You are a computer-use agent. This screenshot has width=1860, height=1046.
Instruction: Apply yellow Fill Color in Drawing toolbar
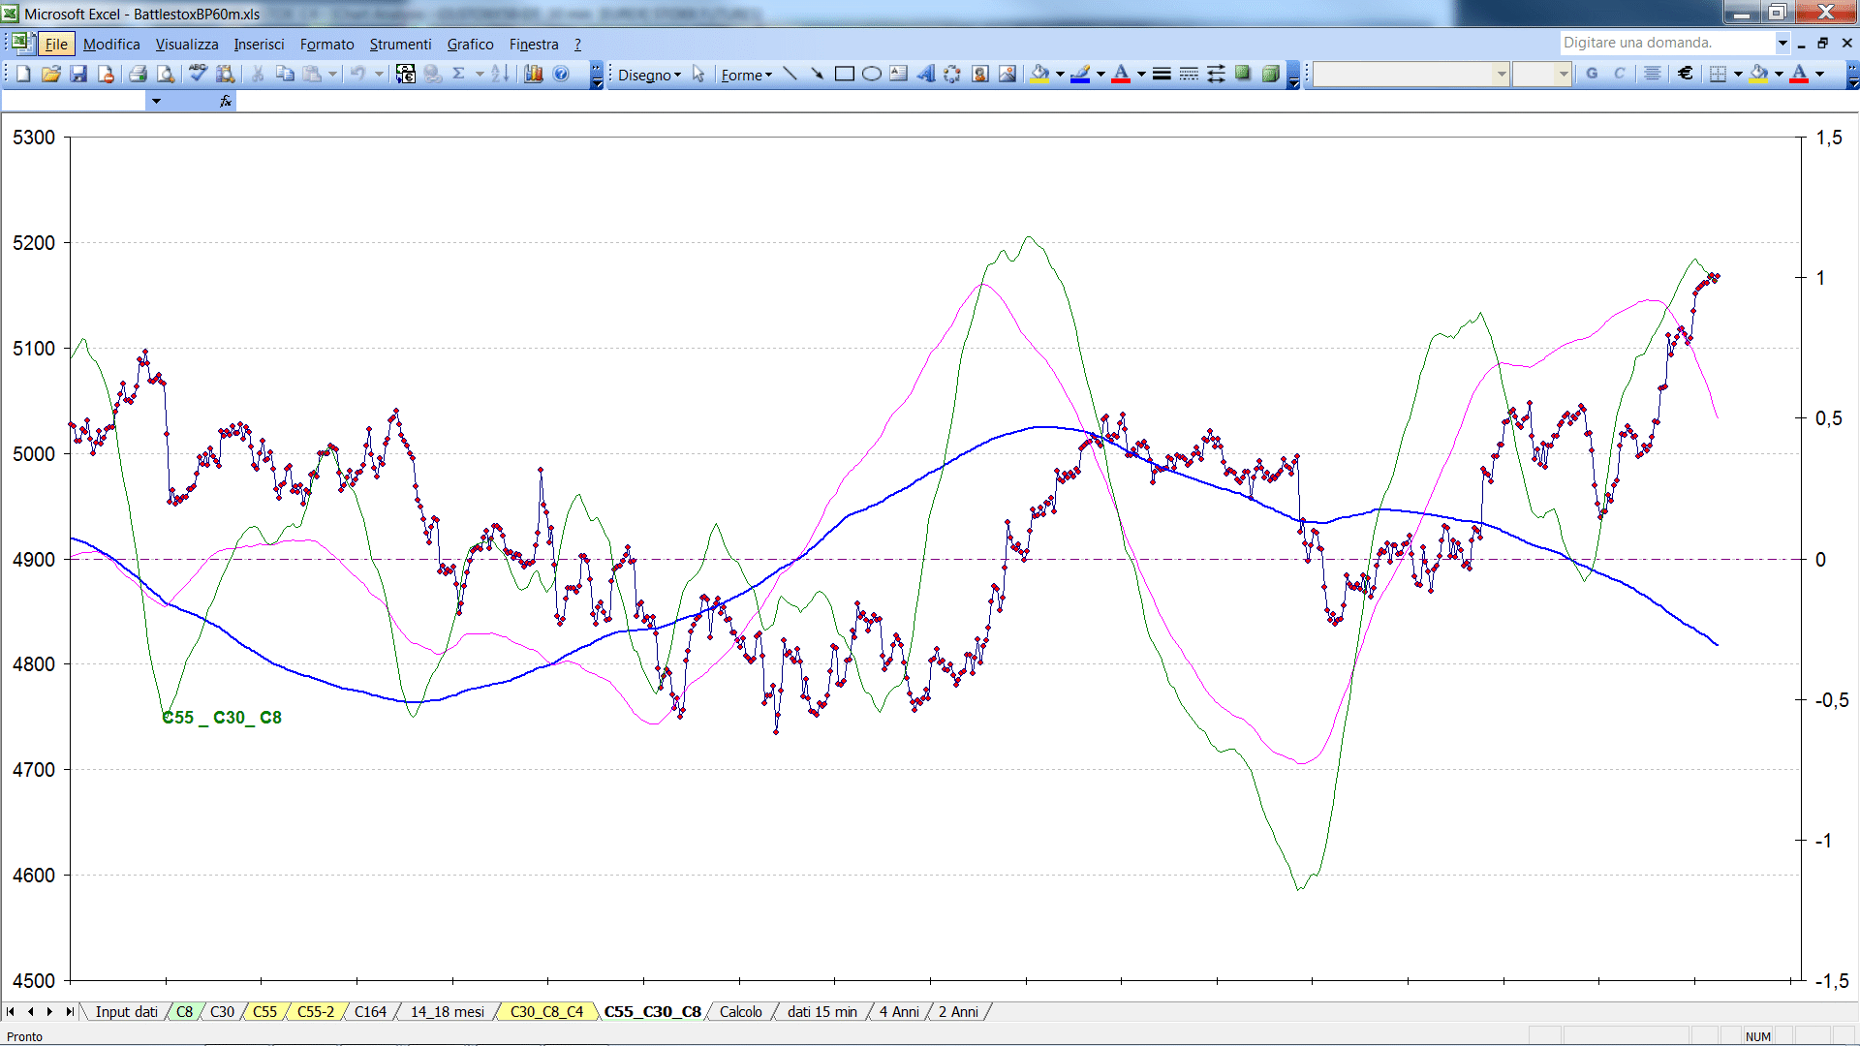click(x=1040, y=74)
